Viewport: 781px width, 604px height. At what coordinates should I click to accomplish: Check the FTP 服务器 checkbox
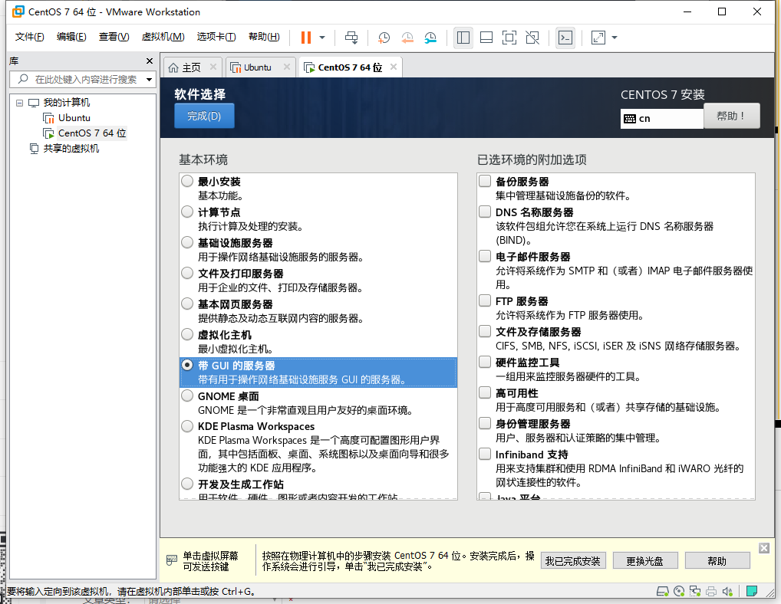pyautogui.click(x=485, y=300)
